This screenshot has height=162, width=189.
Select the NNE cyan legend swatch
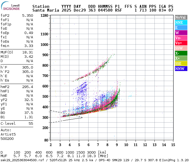pos(181,22)
